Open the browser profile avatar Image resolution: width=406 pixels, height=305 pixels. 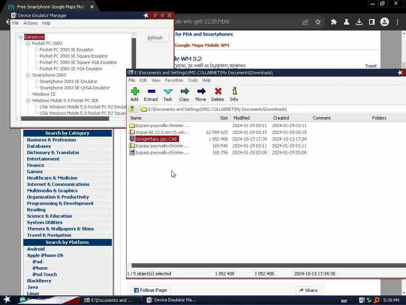point(385,22)
